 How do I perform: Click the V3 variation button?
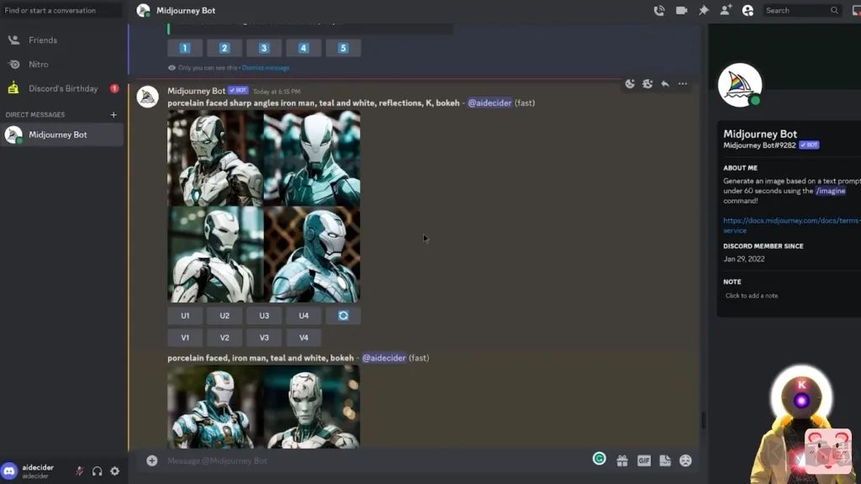click(x=264, y=338)
